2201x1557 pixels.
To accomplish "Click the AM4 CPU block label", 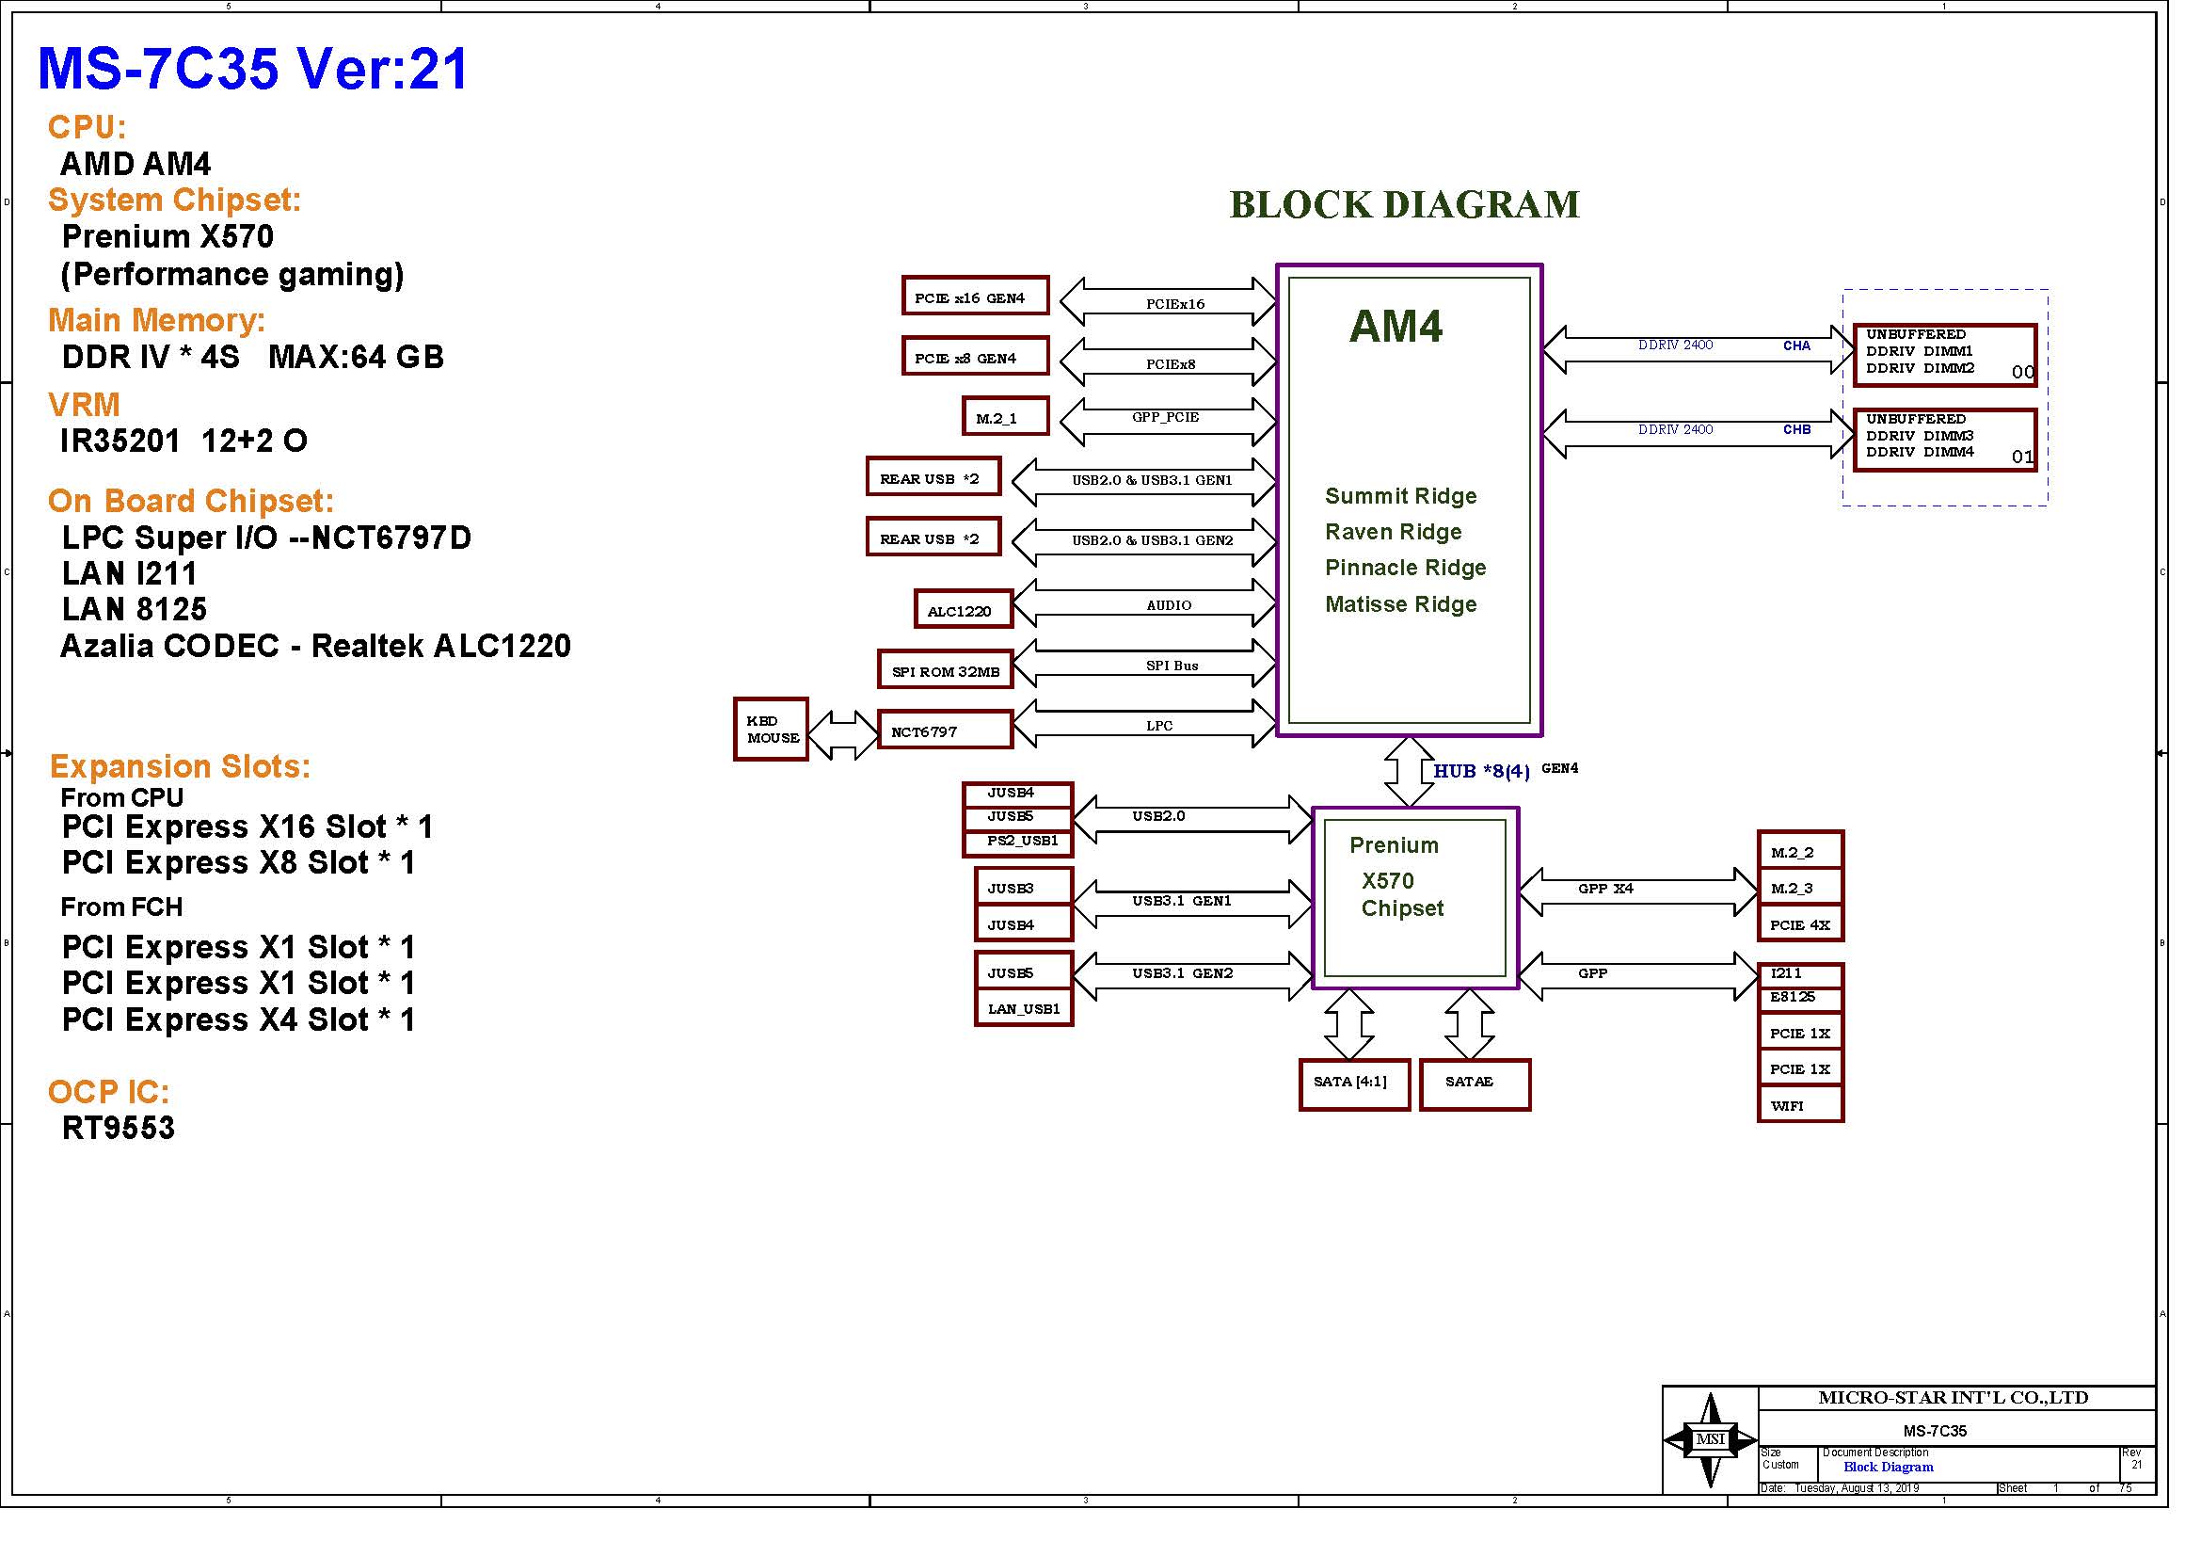I will [x=1395, y=326].
